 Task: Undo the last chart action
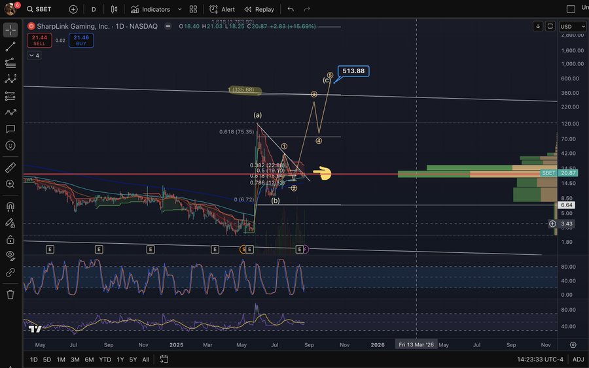click(291, 9)
